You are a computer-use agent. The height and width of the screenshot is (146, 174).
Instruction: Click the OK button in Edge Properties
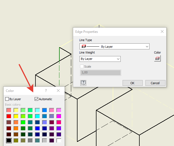coord(132,83)
